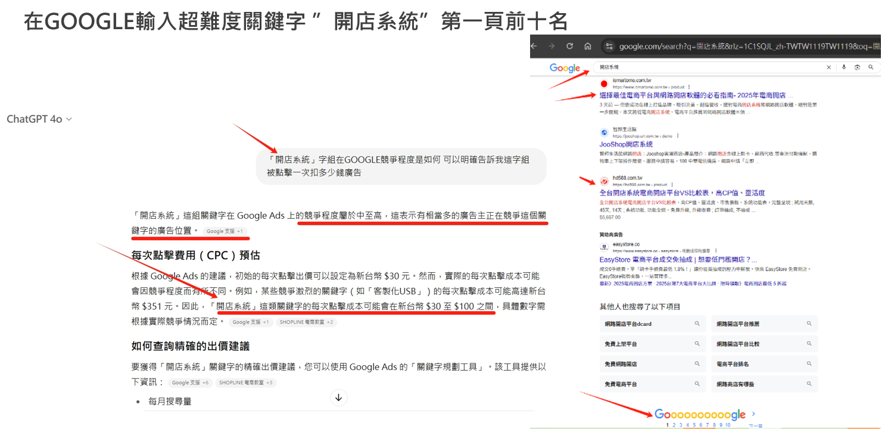Open more options for jooshop demo result

coord(678,136)
